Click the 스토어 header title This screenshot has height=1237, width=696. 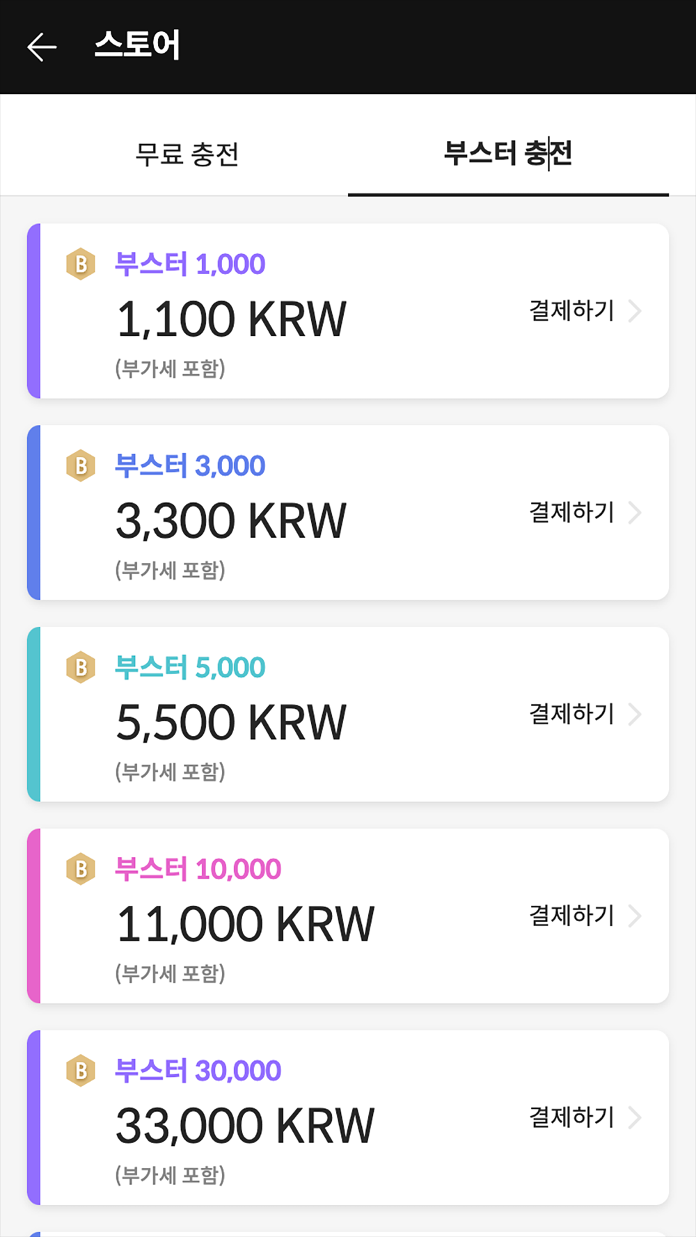[137, 45]
